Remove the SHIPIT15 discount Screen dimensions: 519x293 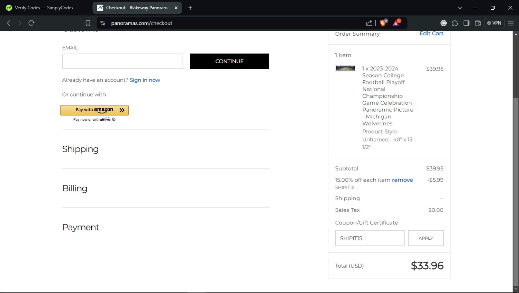tap(402, 180)
